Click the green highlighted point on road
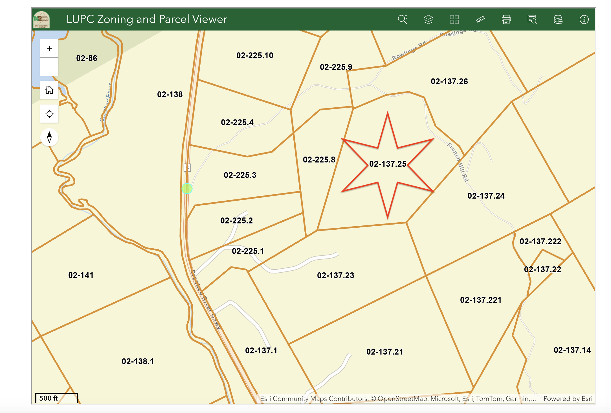Viewport: 611px width, 413px height. [187, 188]
